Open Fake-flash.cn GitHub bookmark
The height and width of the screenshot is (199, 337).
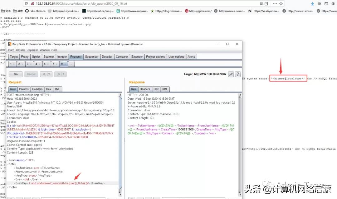(35, 11)
